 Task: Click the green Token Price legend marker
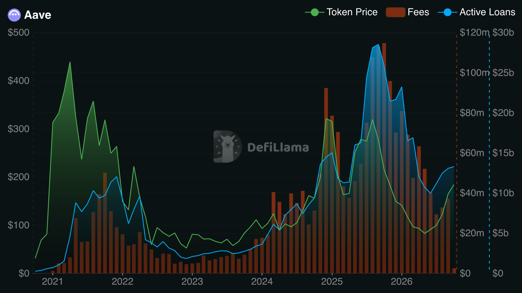315,12
